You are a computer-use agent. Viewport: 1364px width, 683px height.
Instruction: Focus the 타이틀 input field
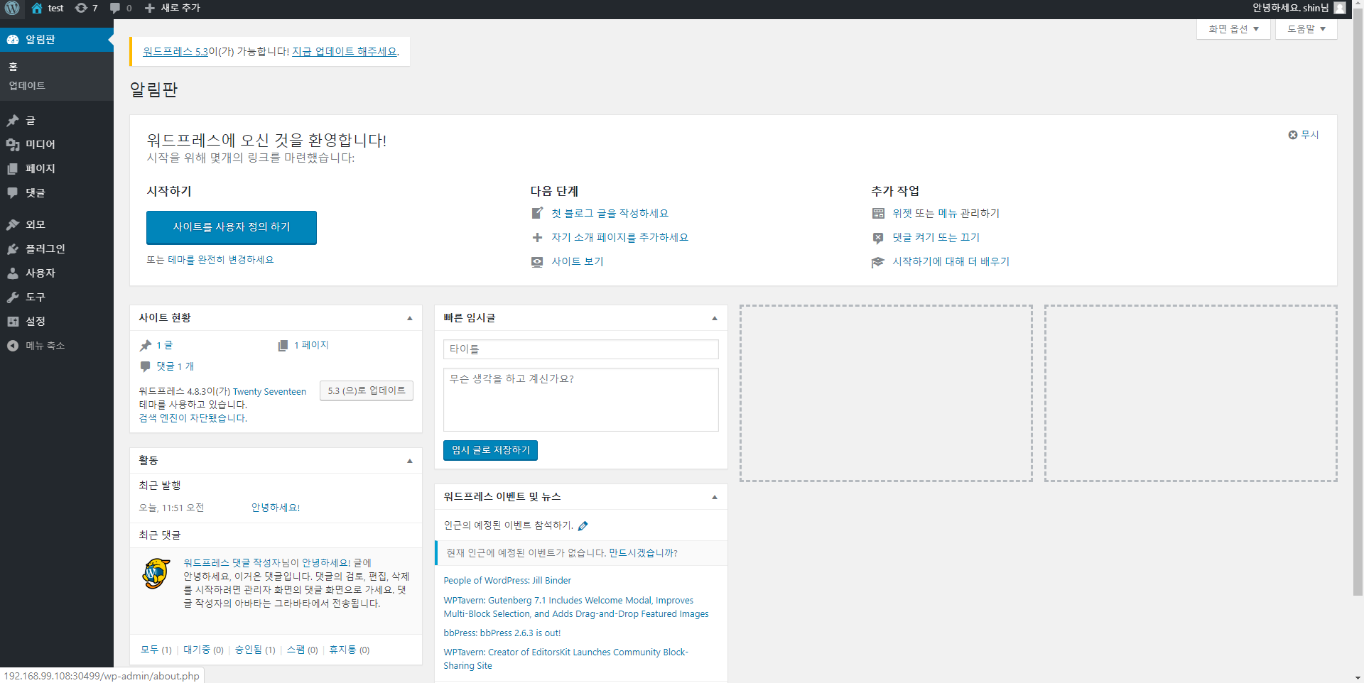click(581, 349)
